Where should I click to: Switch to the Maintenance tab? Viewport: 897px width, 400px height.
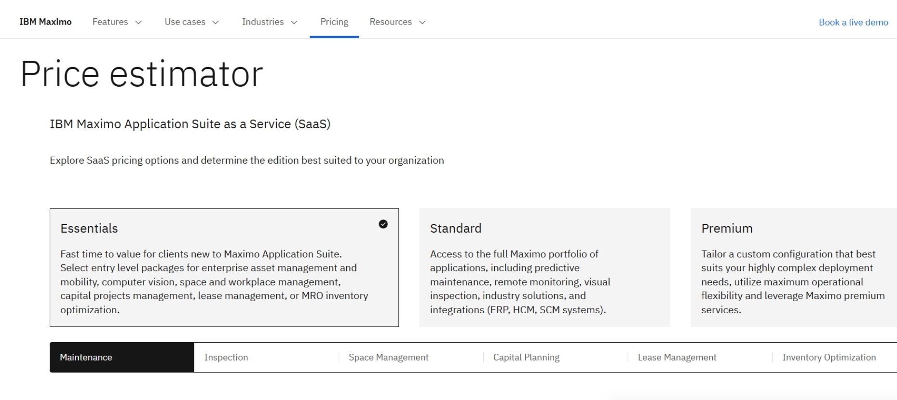[x=122, y=357]
